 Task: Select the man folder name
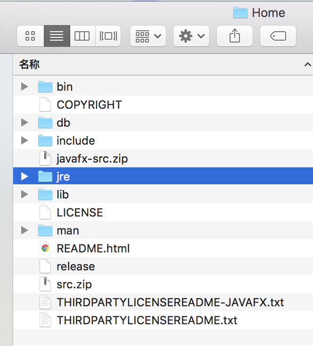(x=68, y=231)
